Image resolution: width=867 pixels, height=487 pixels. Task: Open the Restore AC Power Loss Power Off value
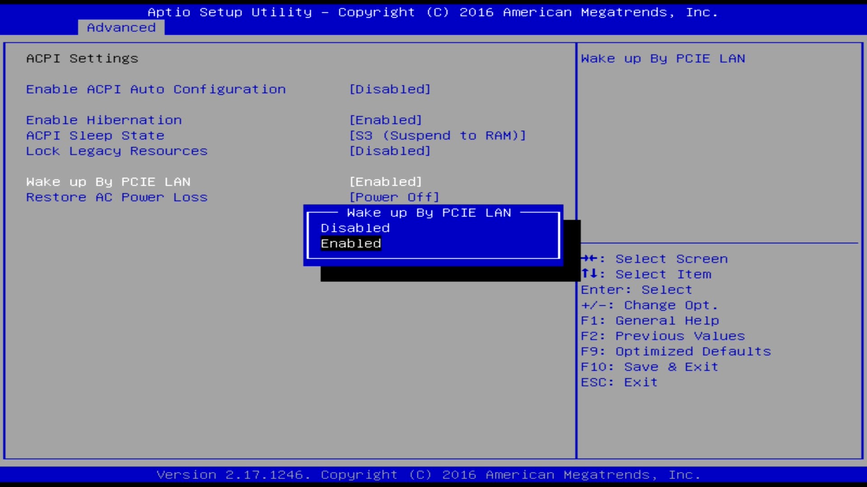click(394, 197)
